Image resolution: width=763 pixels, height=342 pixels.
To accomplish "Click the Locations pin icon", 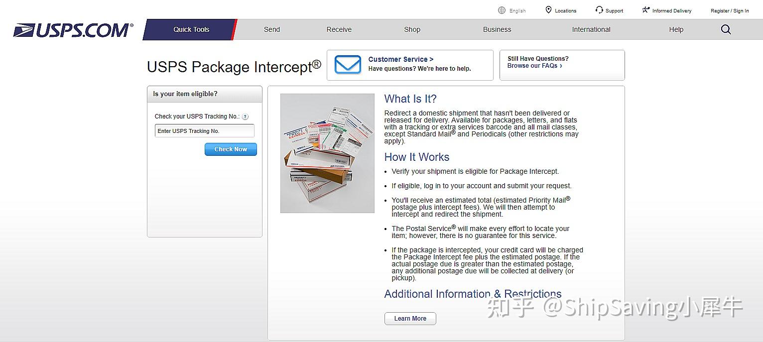I will tap(548, 10).
